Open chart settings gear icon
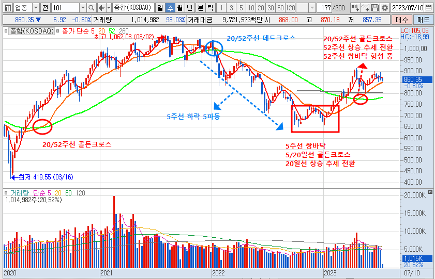 (384, 8)
